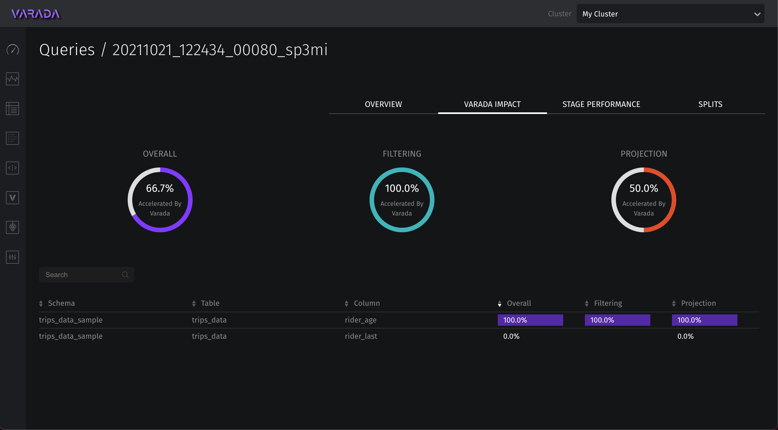Sort table by Schema column
The image size is (778, 430).
click(x=61, y=303)
